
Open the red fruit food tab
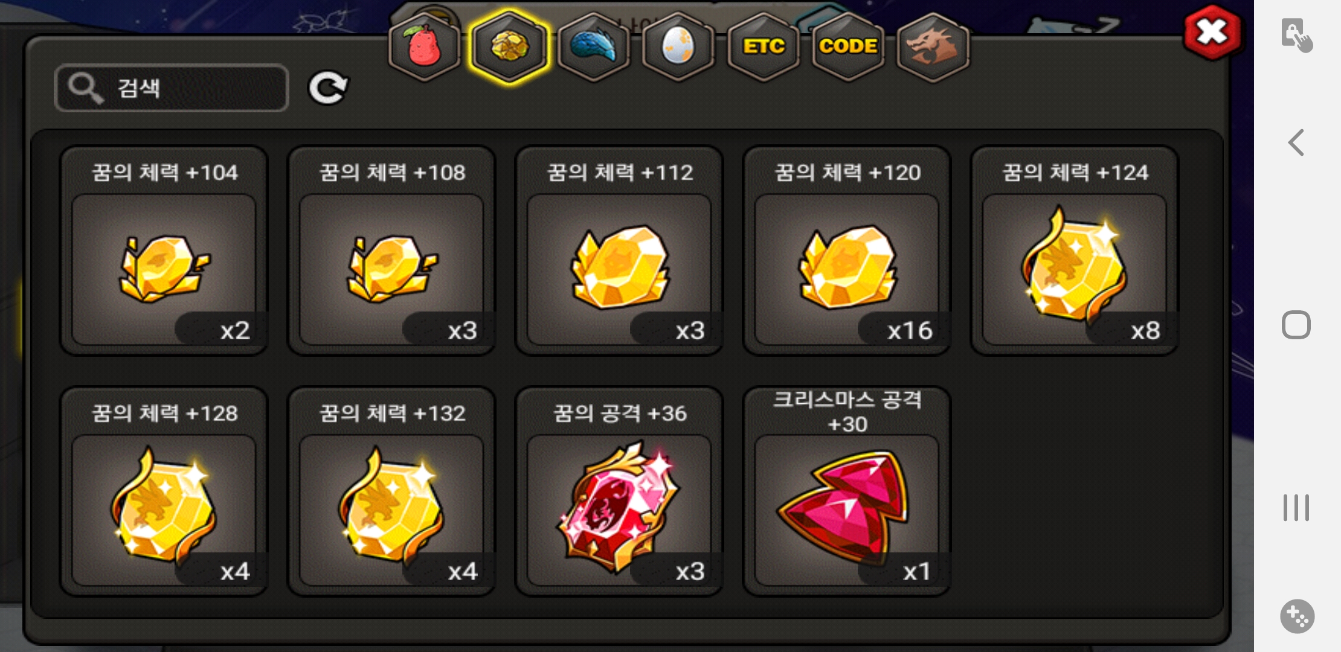coord(425,46)
